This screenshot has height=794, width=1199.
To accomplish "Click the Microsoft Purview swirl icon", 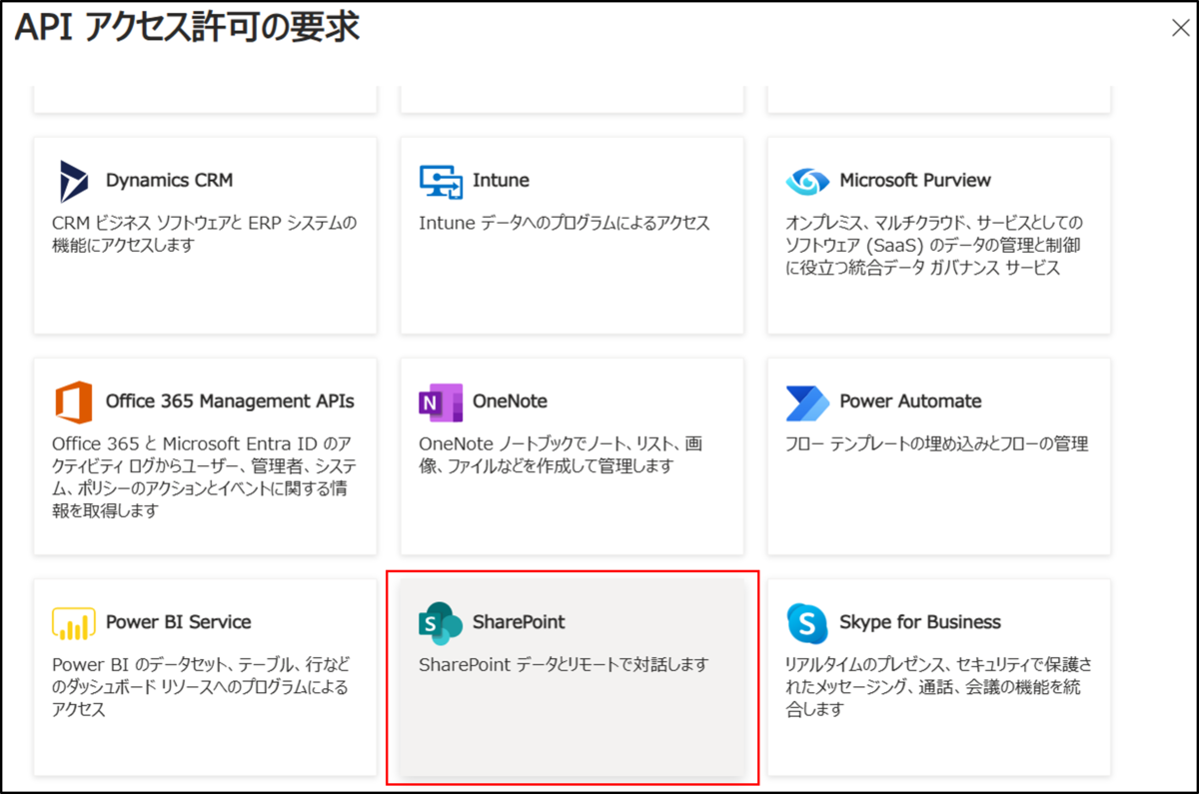I will click(807, 181).
